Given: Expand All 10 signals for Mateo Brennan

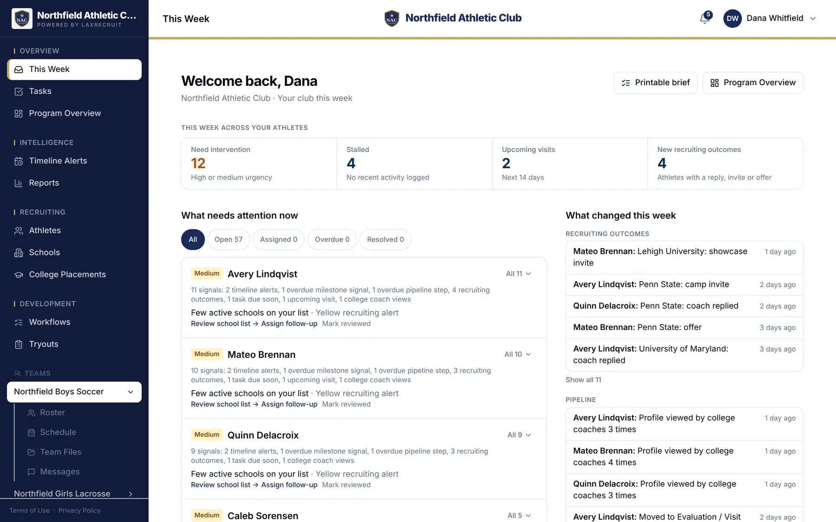Looking at the screenshot, I should coord(517,354).
